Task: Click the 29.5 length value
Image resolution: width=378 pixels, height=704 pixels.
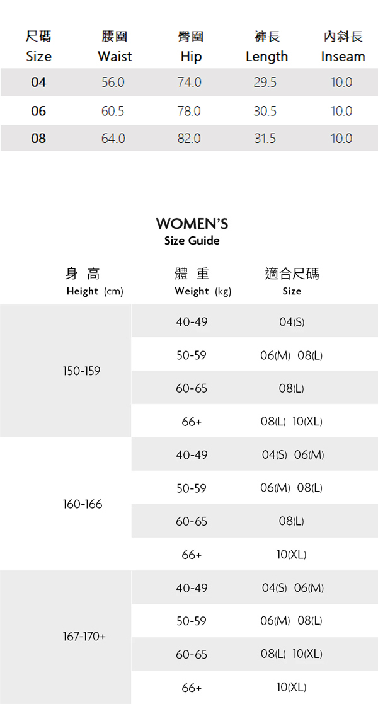Action: tap(265, 83)
